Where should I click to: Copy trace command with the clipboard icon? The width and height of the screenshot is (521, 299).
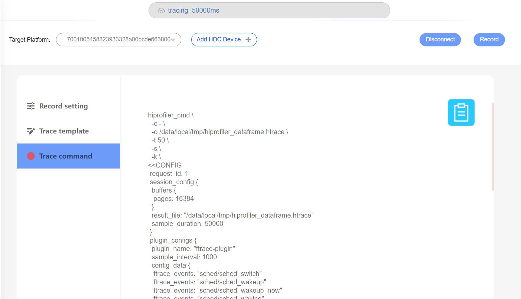tap(461, 112)
